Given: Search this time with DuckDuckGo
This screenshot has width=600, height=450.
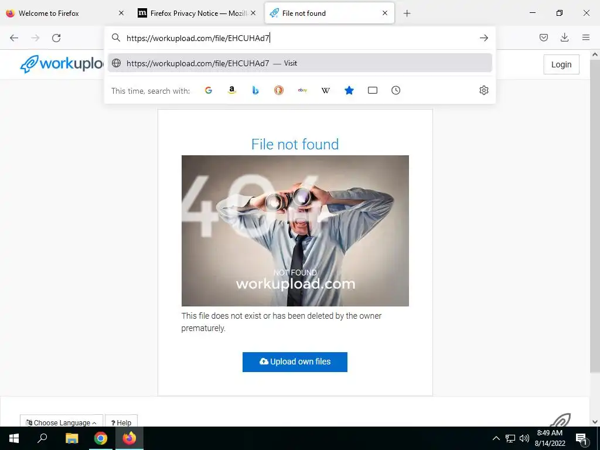Looking at the screenshot, I should (279, 90).
